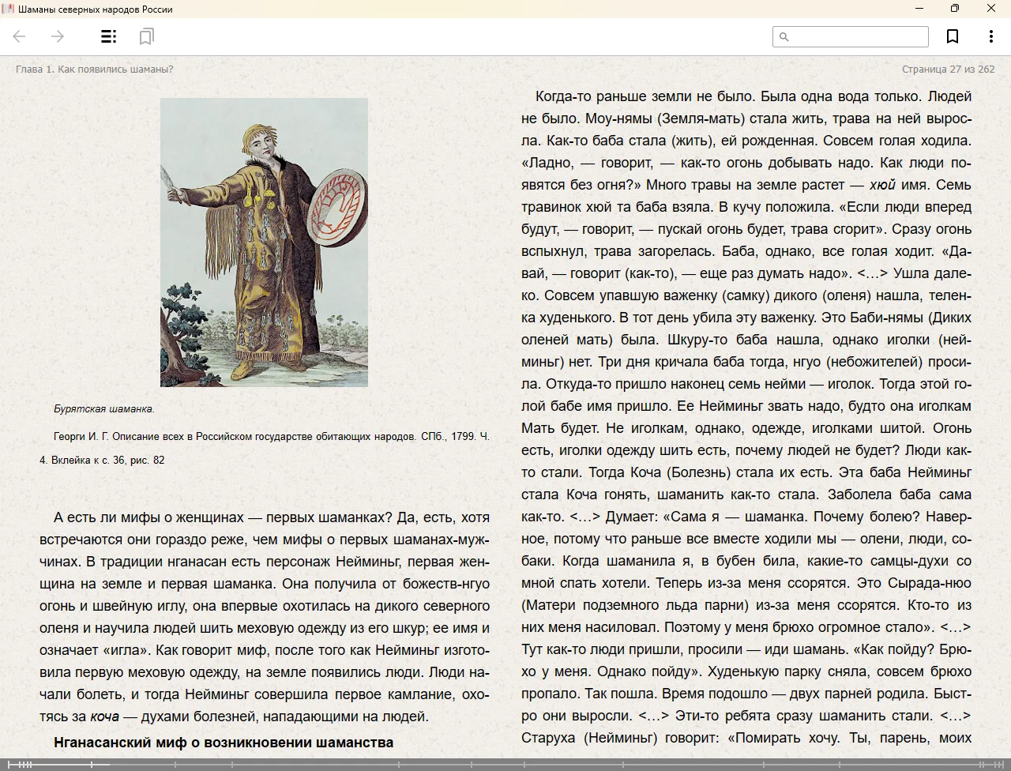Viewport: 1011px width, 771px height.
Task: Click the 'Страница 27 из 262' page indicator
Action: click(948, 69)
